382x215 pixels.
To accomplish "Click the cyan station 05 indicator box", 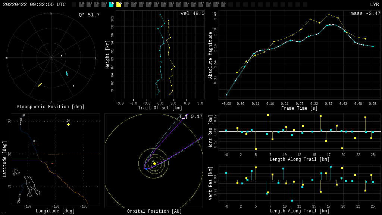I will coord(111,4).
